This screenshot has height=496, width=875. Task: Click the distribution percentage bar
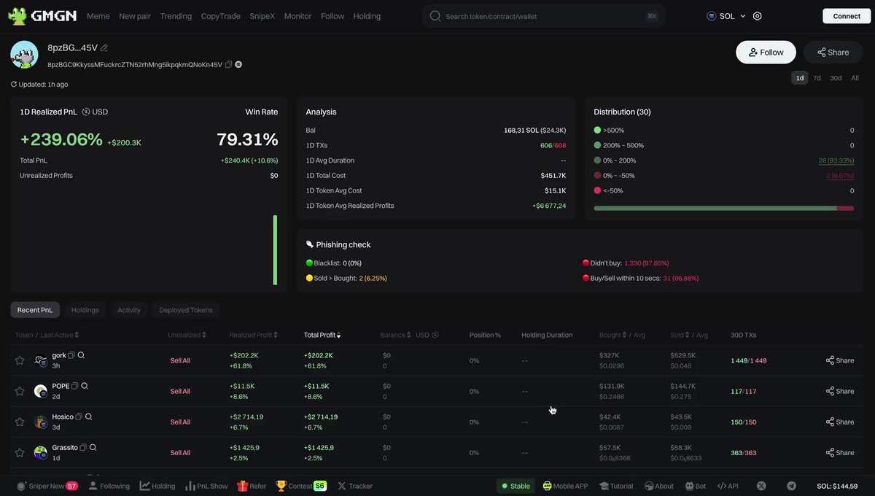(723, 208)
